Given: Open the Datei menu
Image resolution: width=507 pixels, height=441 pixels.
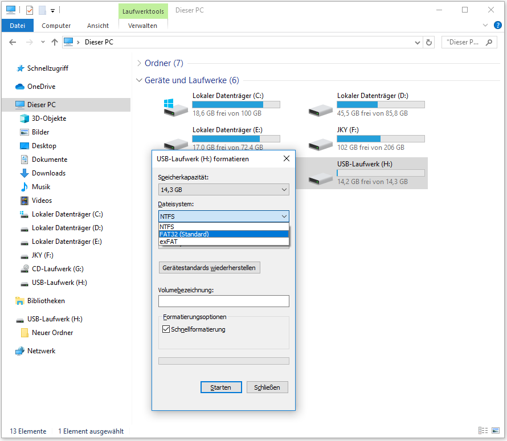Looking at the screenshot, I should pos(18,26).
